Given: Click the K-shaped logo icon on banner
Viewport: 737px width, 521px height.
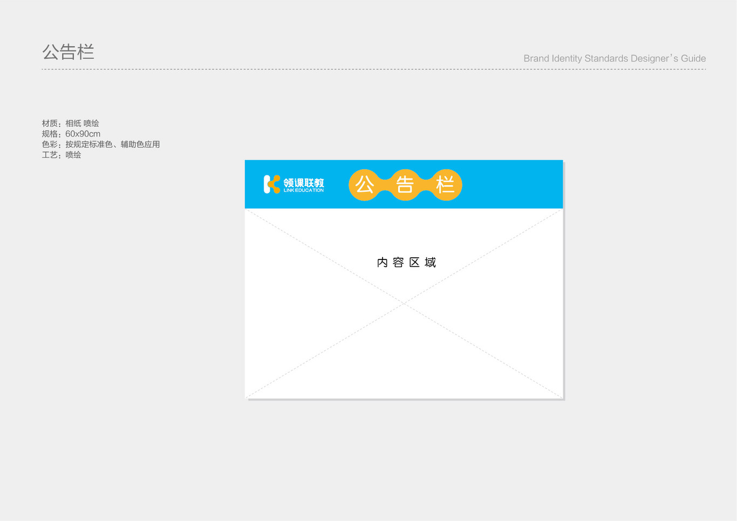Looking at the screenshot, I should [272, 184].
